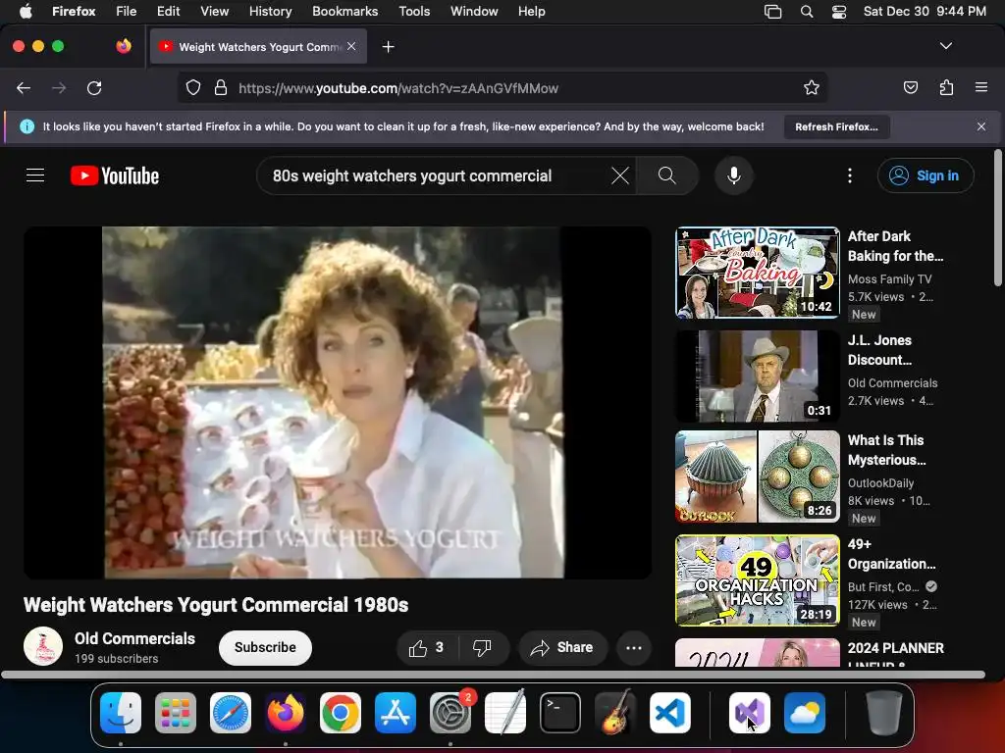
Task: Go back with Firefox back arrow
Action: (24, 87)
